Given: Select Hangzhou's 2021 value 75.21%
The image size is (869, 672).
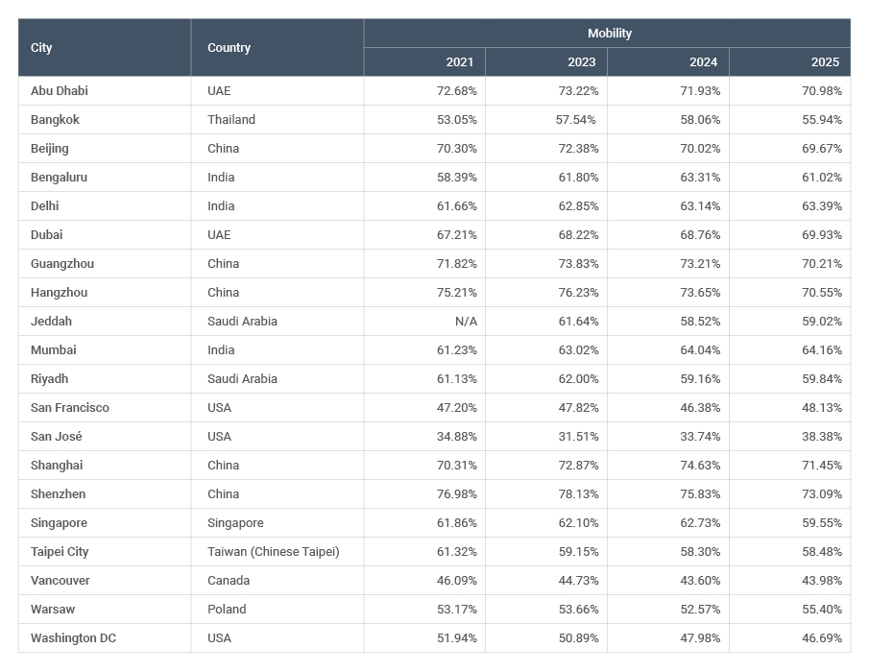Looking at the screenshot, I should tap(457, 293).
